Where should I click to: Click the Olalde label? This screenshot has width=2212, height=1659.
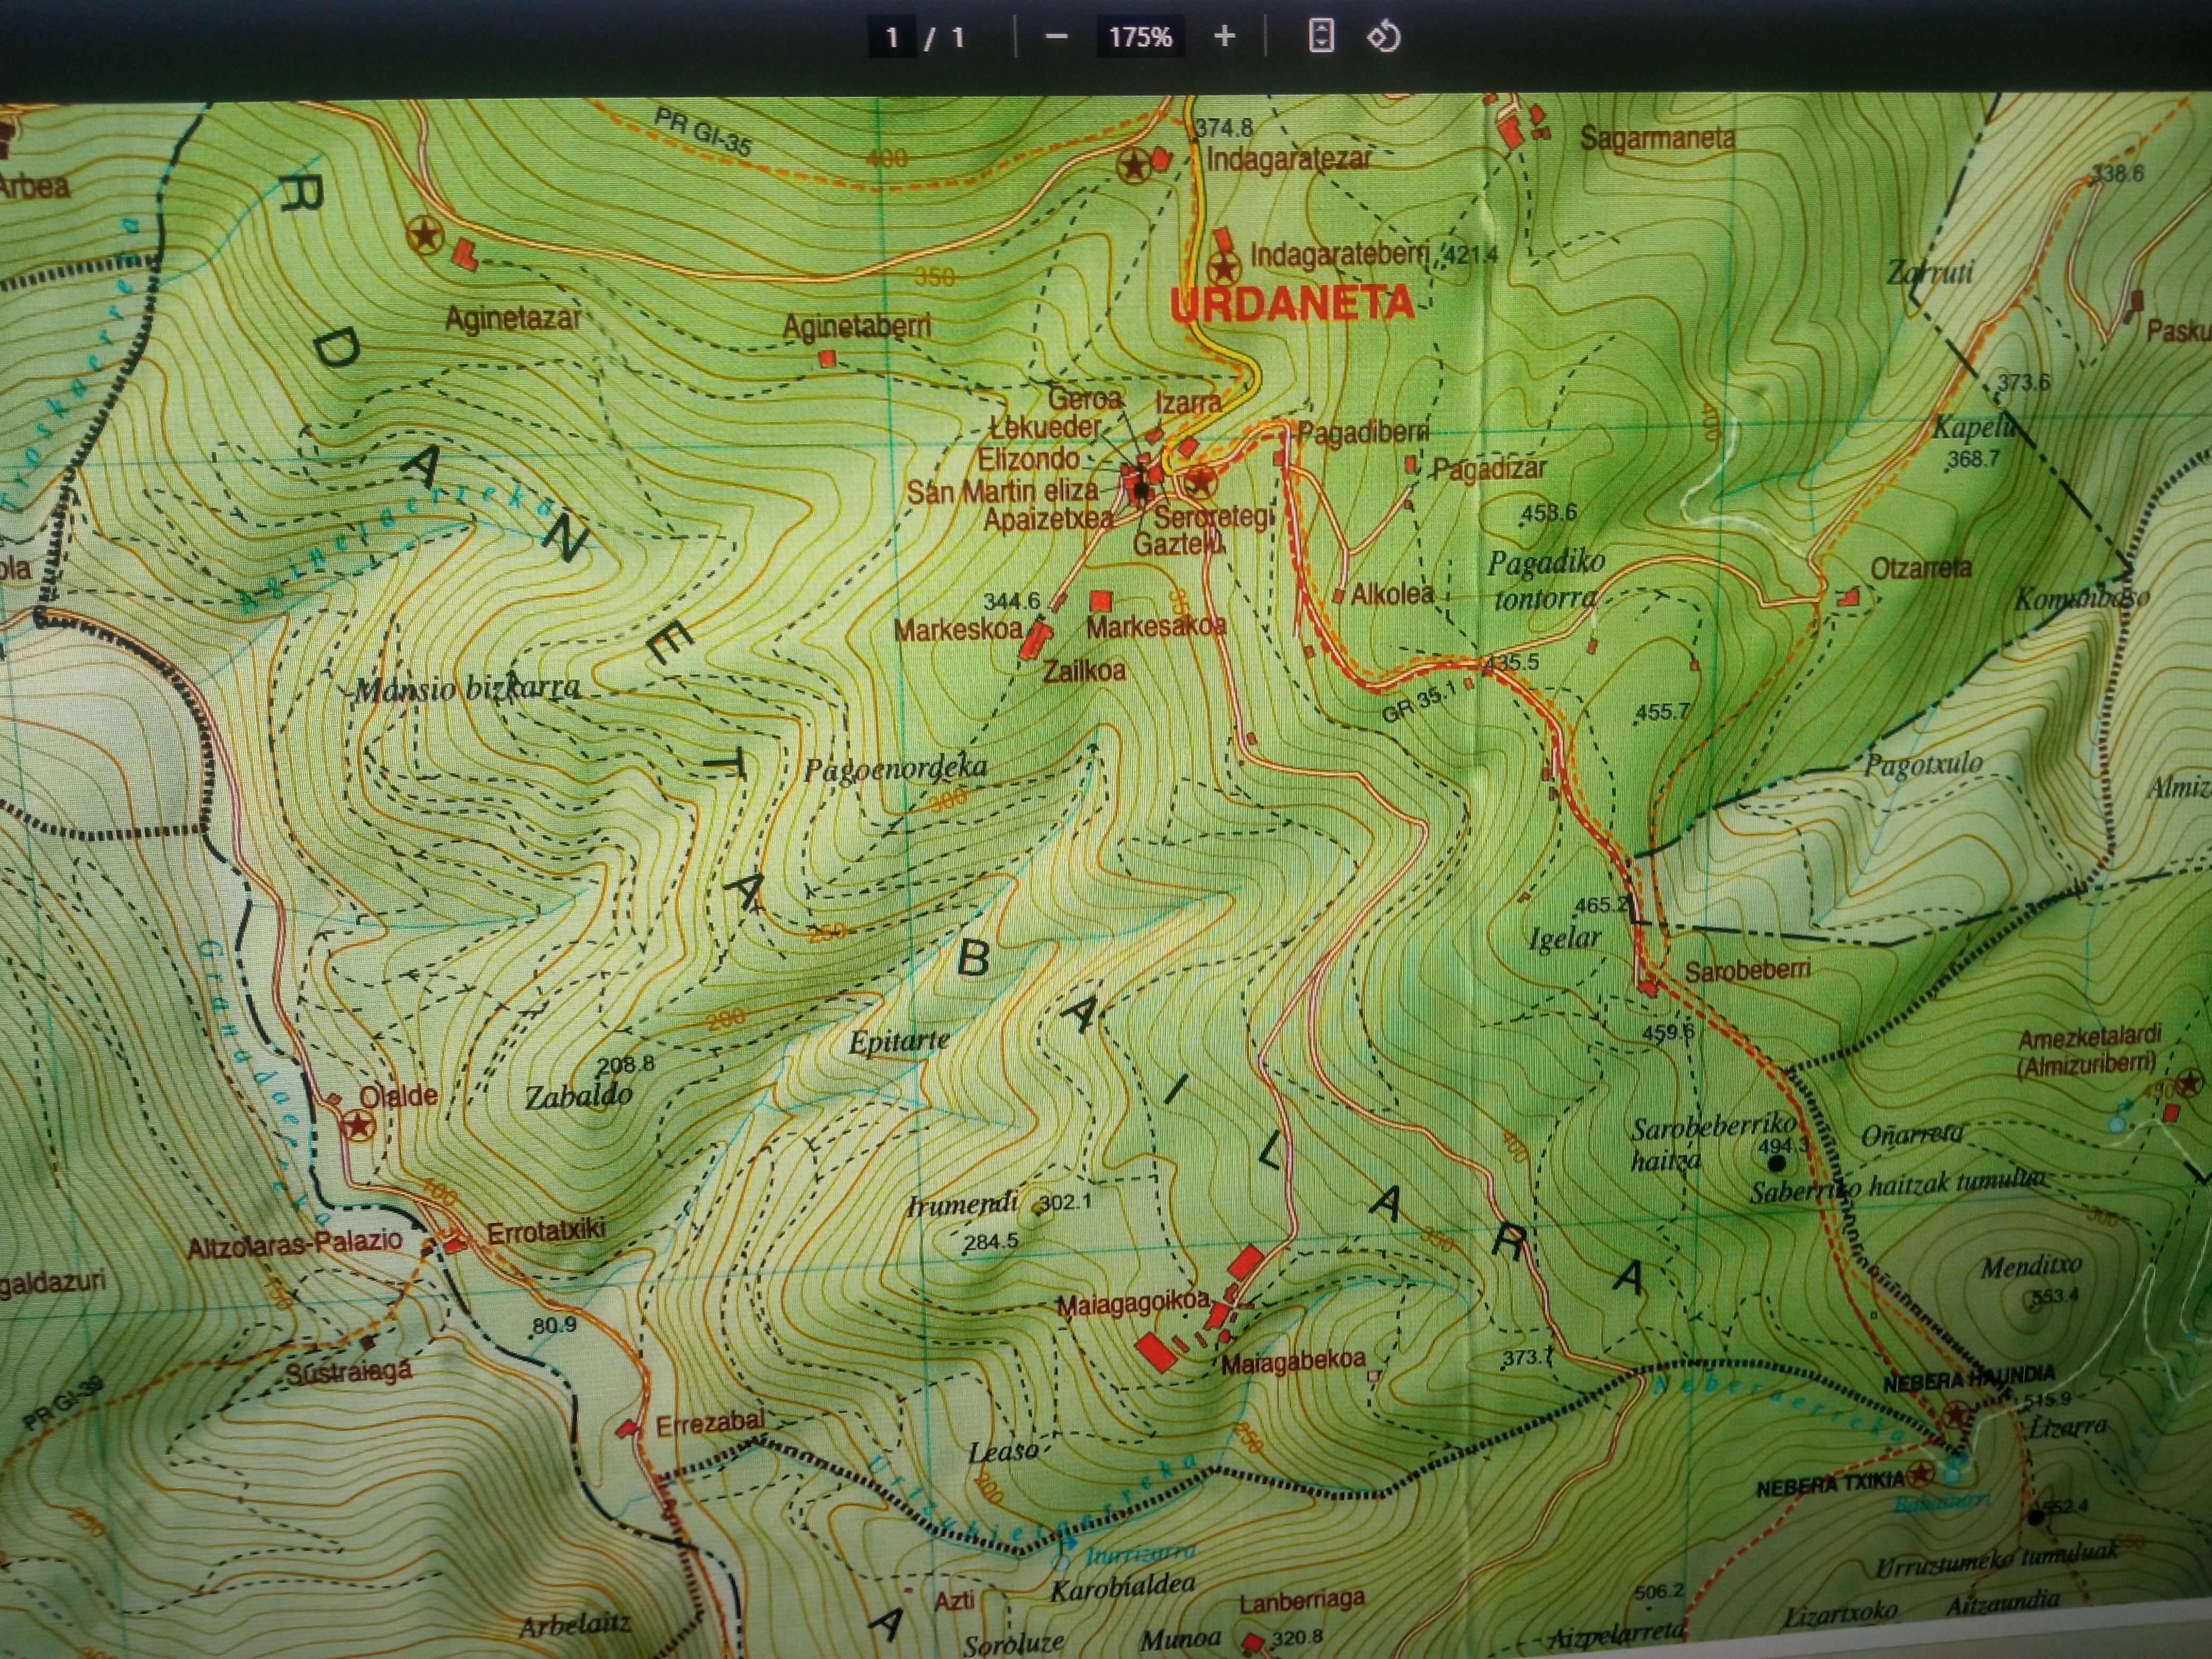(x=398, y=1096)
